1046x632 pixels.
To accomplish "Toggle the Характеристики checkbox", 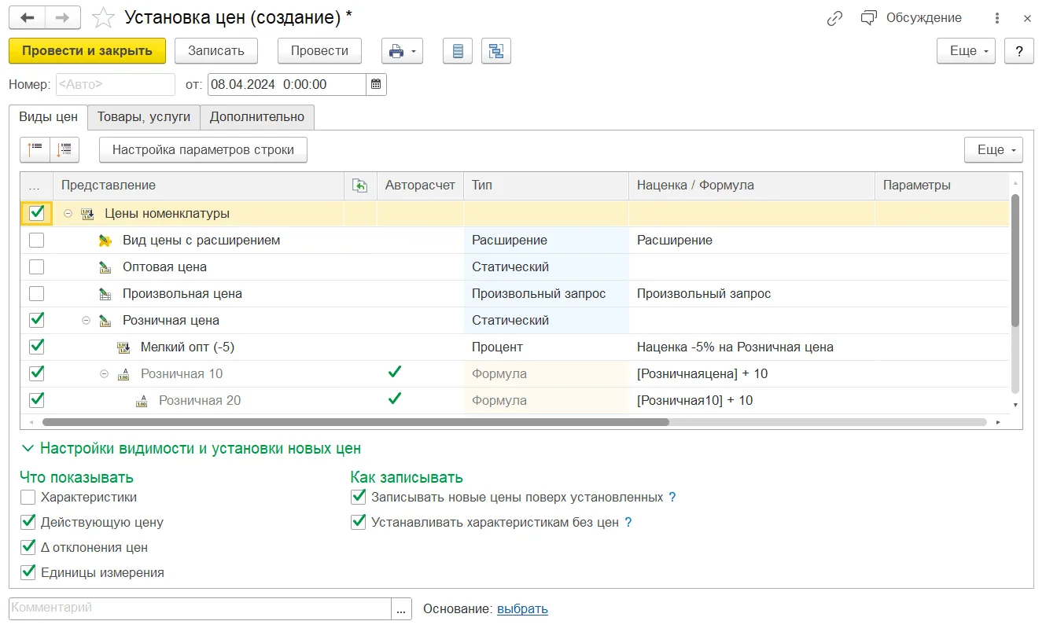I will [28, 497].
